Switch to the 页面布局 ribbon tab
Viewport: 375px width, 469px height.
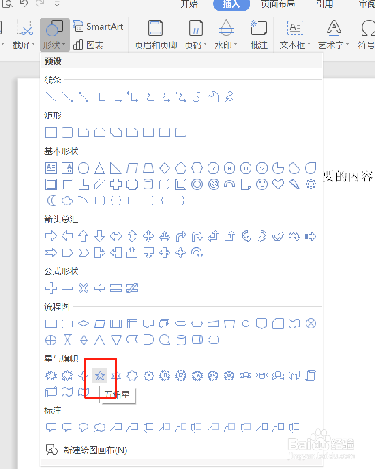click(x=278, y=6)
